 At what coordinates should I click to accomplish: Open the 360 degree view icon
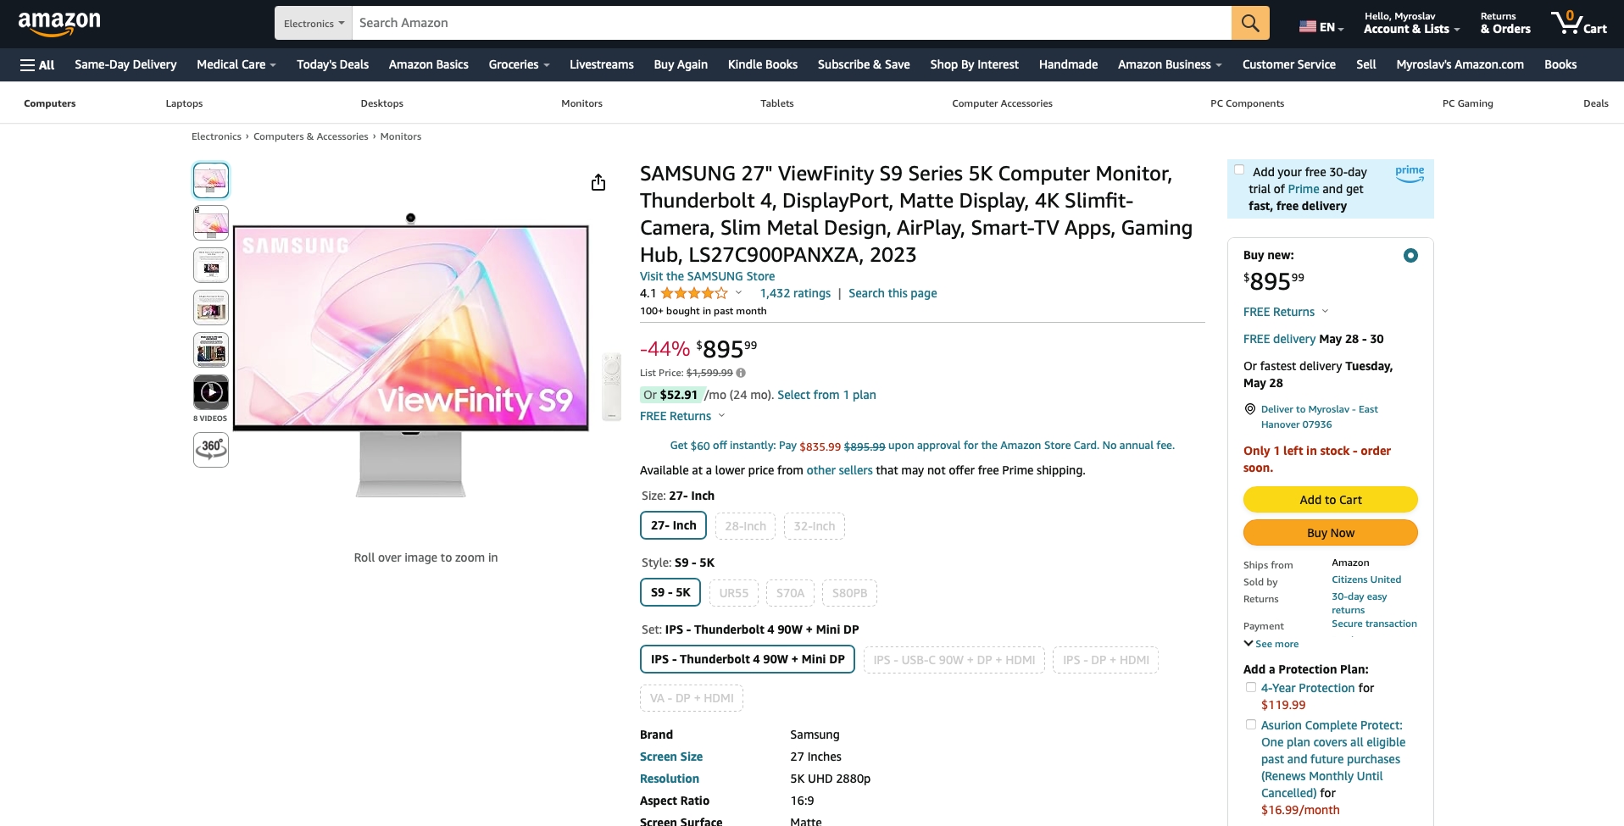tap(211, 450)
